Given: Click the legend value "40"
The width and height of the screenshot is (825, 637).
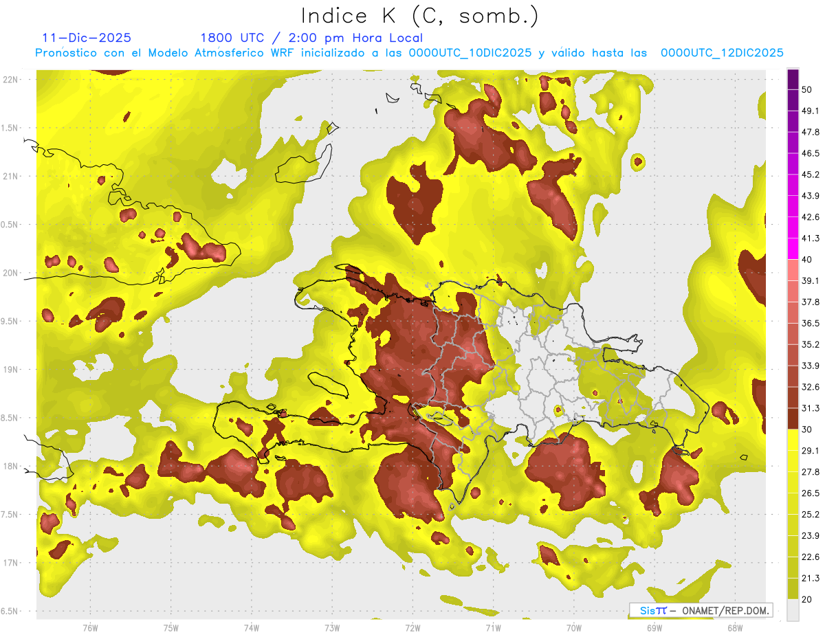Looking at the screenshot, I should pos(808,260).
